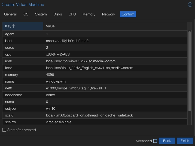Select the boot order value 'order=scsi0;ide0;ide2;net0'
The height and width of the screenshot is (146, 195).
tap(67, 41)
